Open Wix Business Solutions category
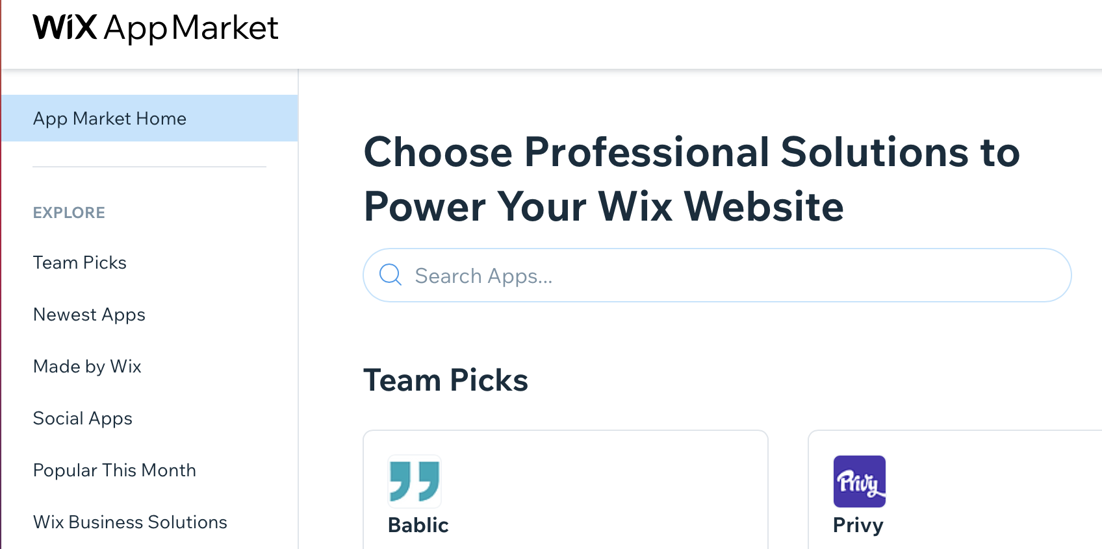Image resolution: width=1102 pixels, height=549 pixels. pos(130,522)
